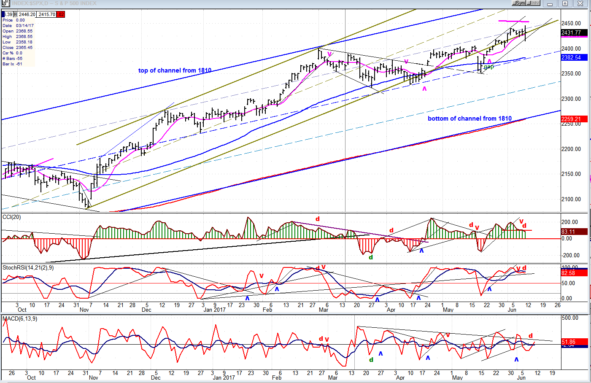The height and width of the screenshot is (383, 591).
Task: Click the blue 2382.54 moving average label
Action: tap(574, 57)
